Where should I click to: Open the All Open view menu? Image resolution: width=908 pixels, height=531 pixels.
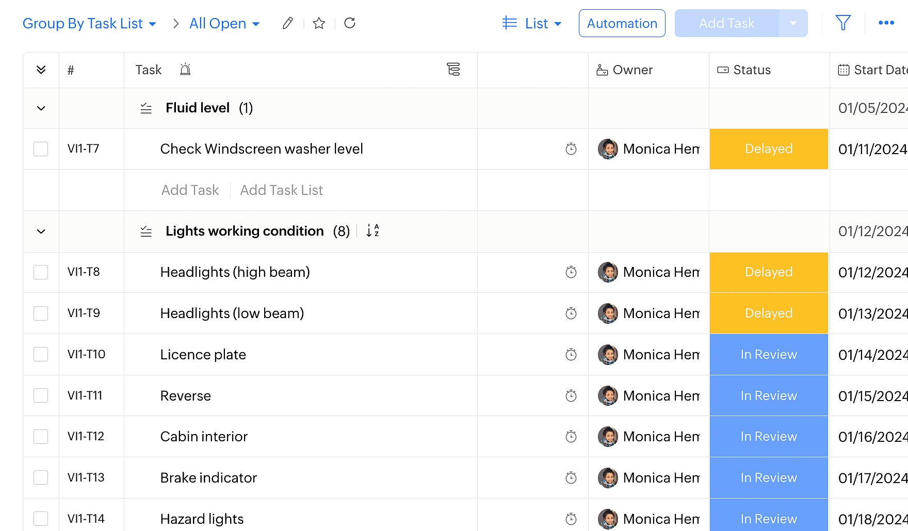point(224,24)
